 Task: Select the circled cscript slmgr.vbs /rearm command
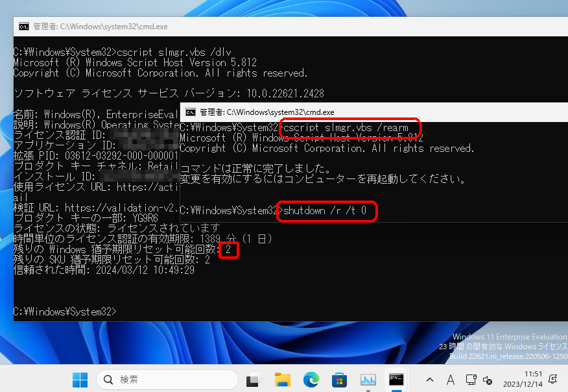pos(350,128)
